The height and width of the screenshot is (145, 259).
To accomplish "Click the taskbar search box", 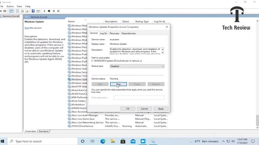I will click(x=42, y=141).
